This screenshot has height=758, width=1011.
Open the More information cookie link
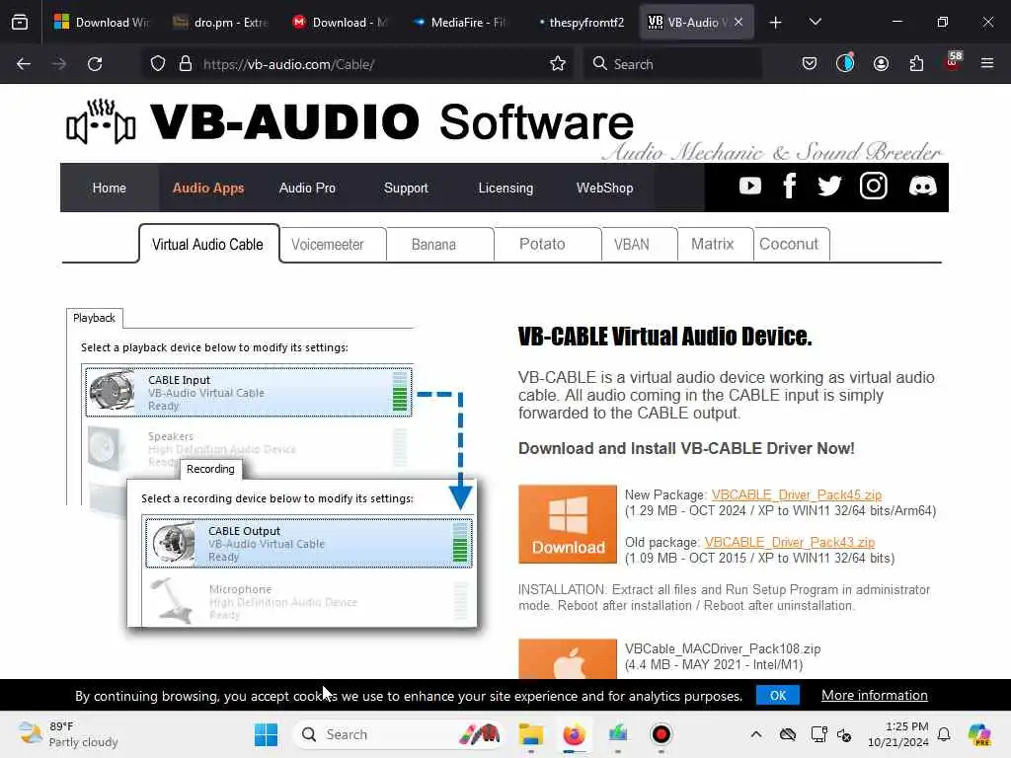(x=875, y=695)
